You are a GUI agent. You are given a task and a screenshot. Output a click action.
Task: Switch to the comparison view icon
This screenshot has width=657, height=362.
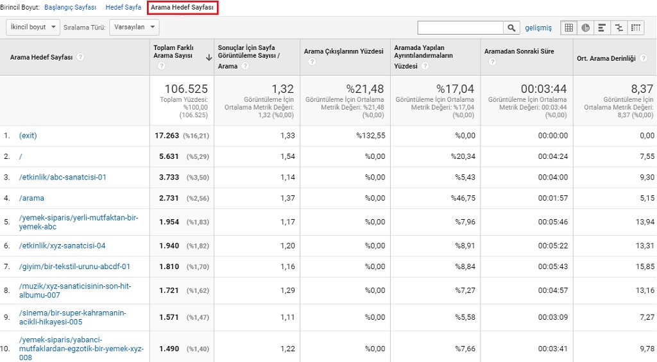pos(619,28)
